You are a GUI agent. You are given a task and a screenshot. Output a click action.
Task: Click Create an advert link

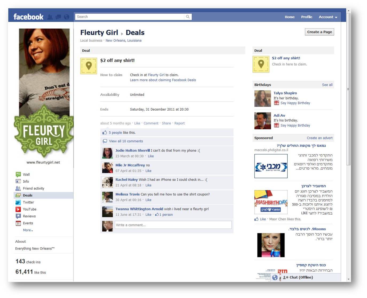pos(320,138)
